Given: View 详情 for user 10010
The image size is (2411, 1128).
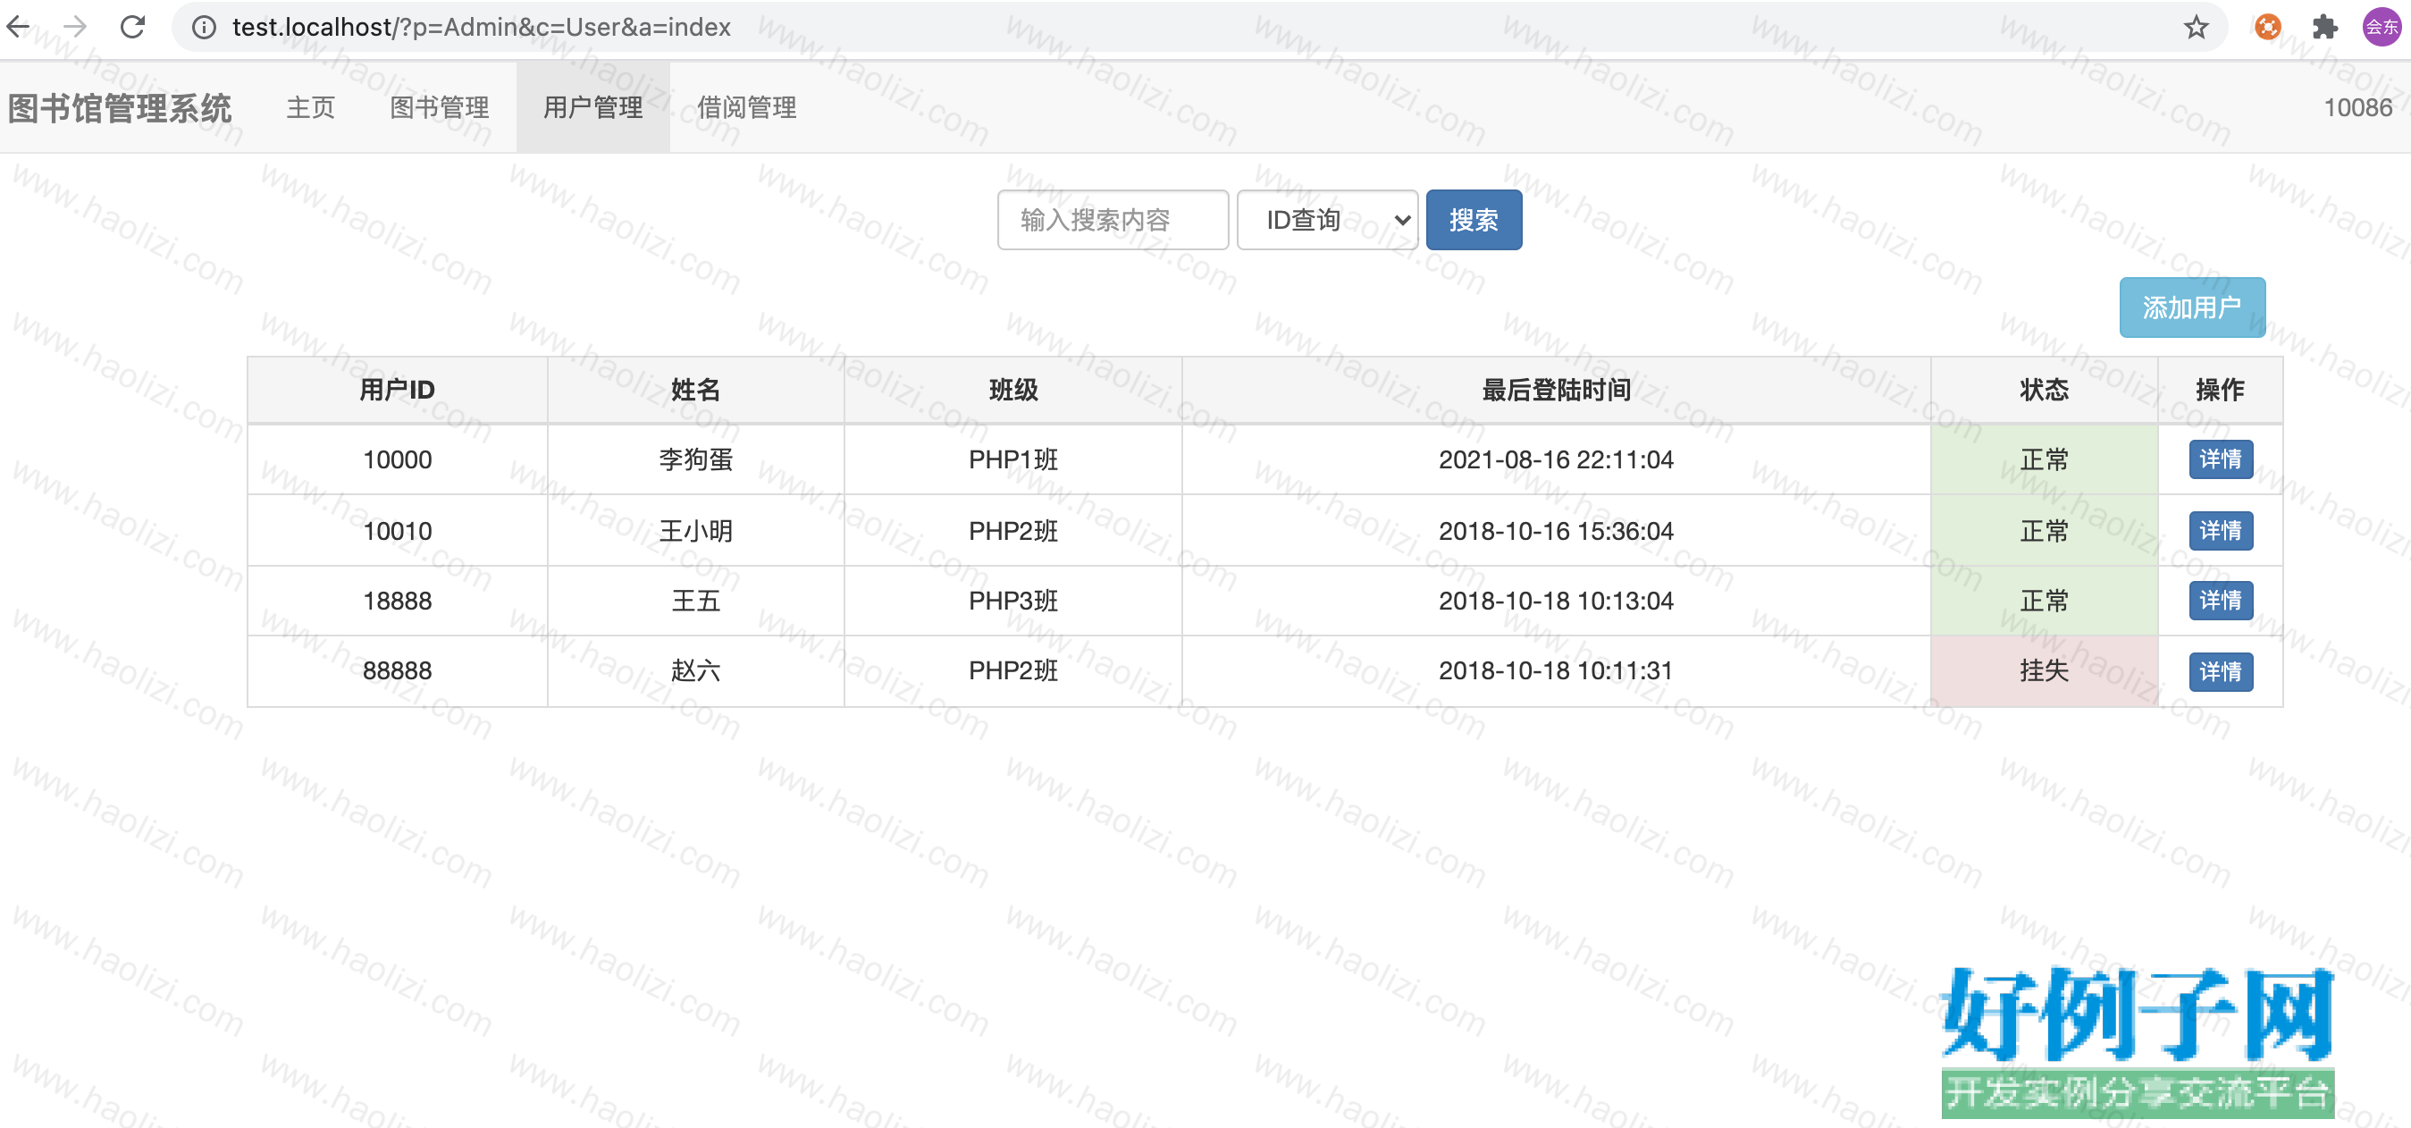Looking at the screenshot, I should pyautogui.click(x=2220, y=531).
